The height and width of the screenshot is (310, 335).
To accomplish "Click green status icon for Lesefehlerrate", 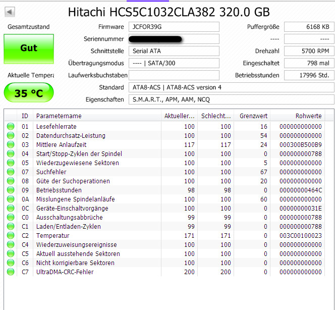I will 11,126.
